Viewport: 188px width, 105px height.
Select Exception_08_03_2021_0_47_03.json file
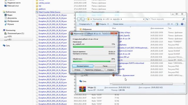(52, 79)
